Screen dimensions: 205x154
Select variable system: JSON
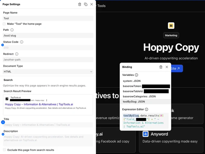(145, 81)
